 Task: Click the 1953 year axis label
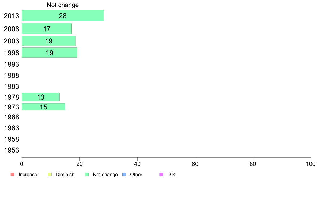point(12,150)
